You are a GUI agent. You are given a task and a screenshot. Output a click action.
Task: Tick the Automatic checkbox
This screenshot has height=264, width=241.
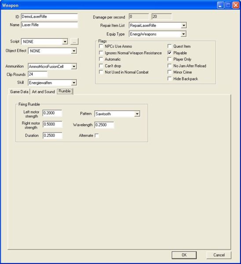pyautogui.click(x=101, y=59)
